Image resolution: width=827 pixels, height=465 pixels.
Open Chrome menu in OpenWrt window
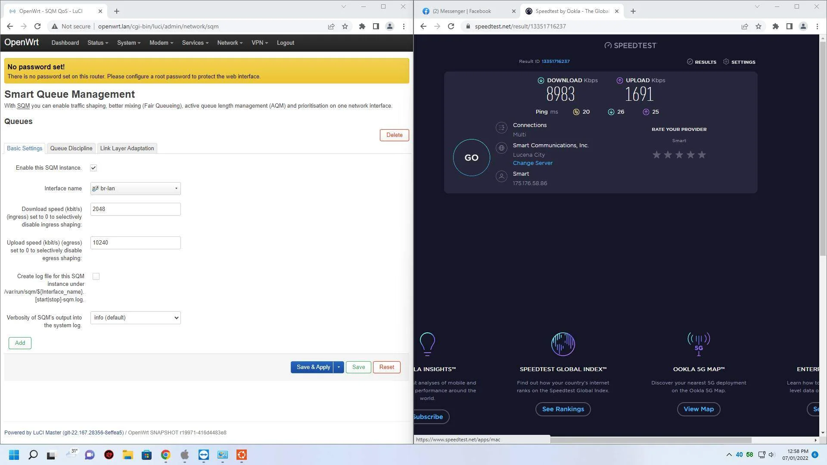[404, 26]
